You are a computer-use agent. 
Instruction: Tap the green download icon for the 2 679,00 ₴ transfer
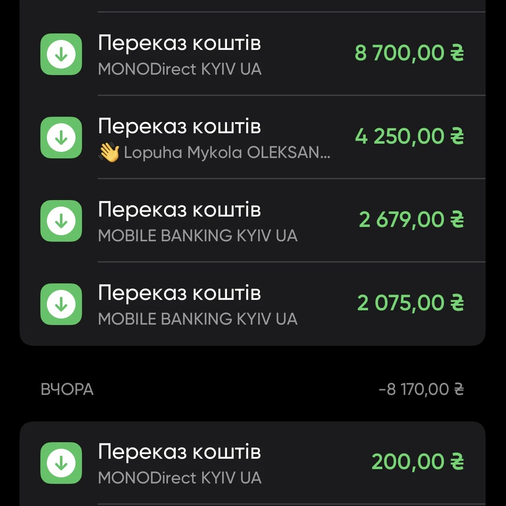[61, 221]
